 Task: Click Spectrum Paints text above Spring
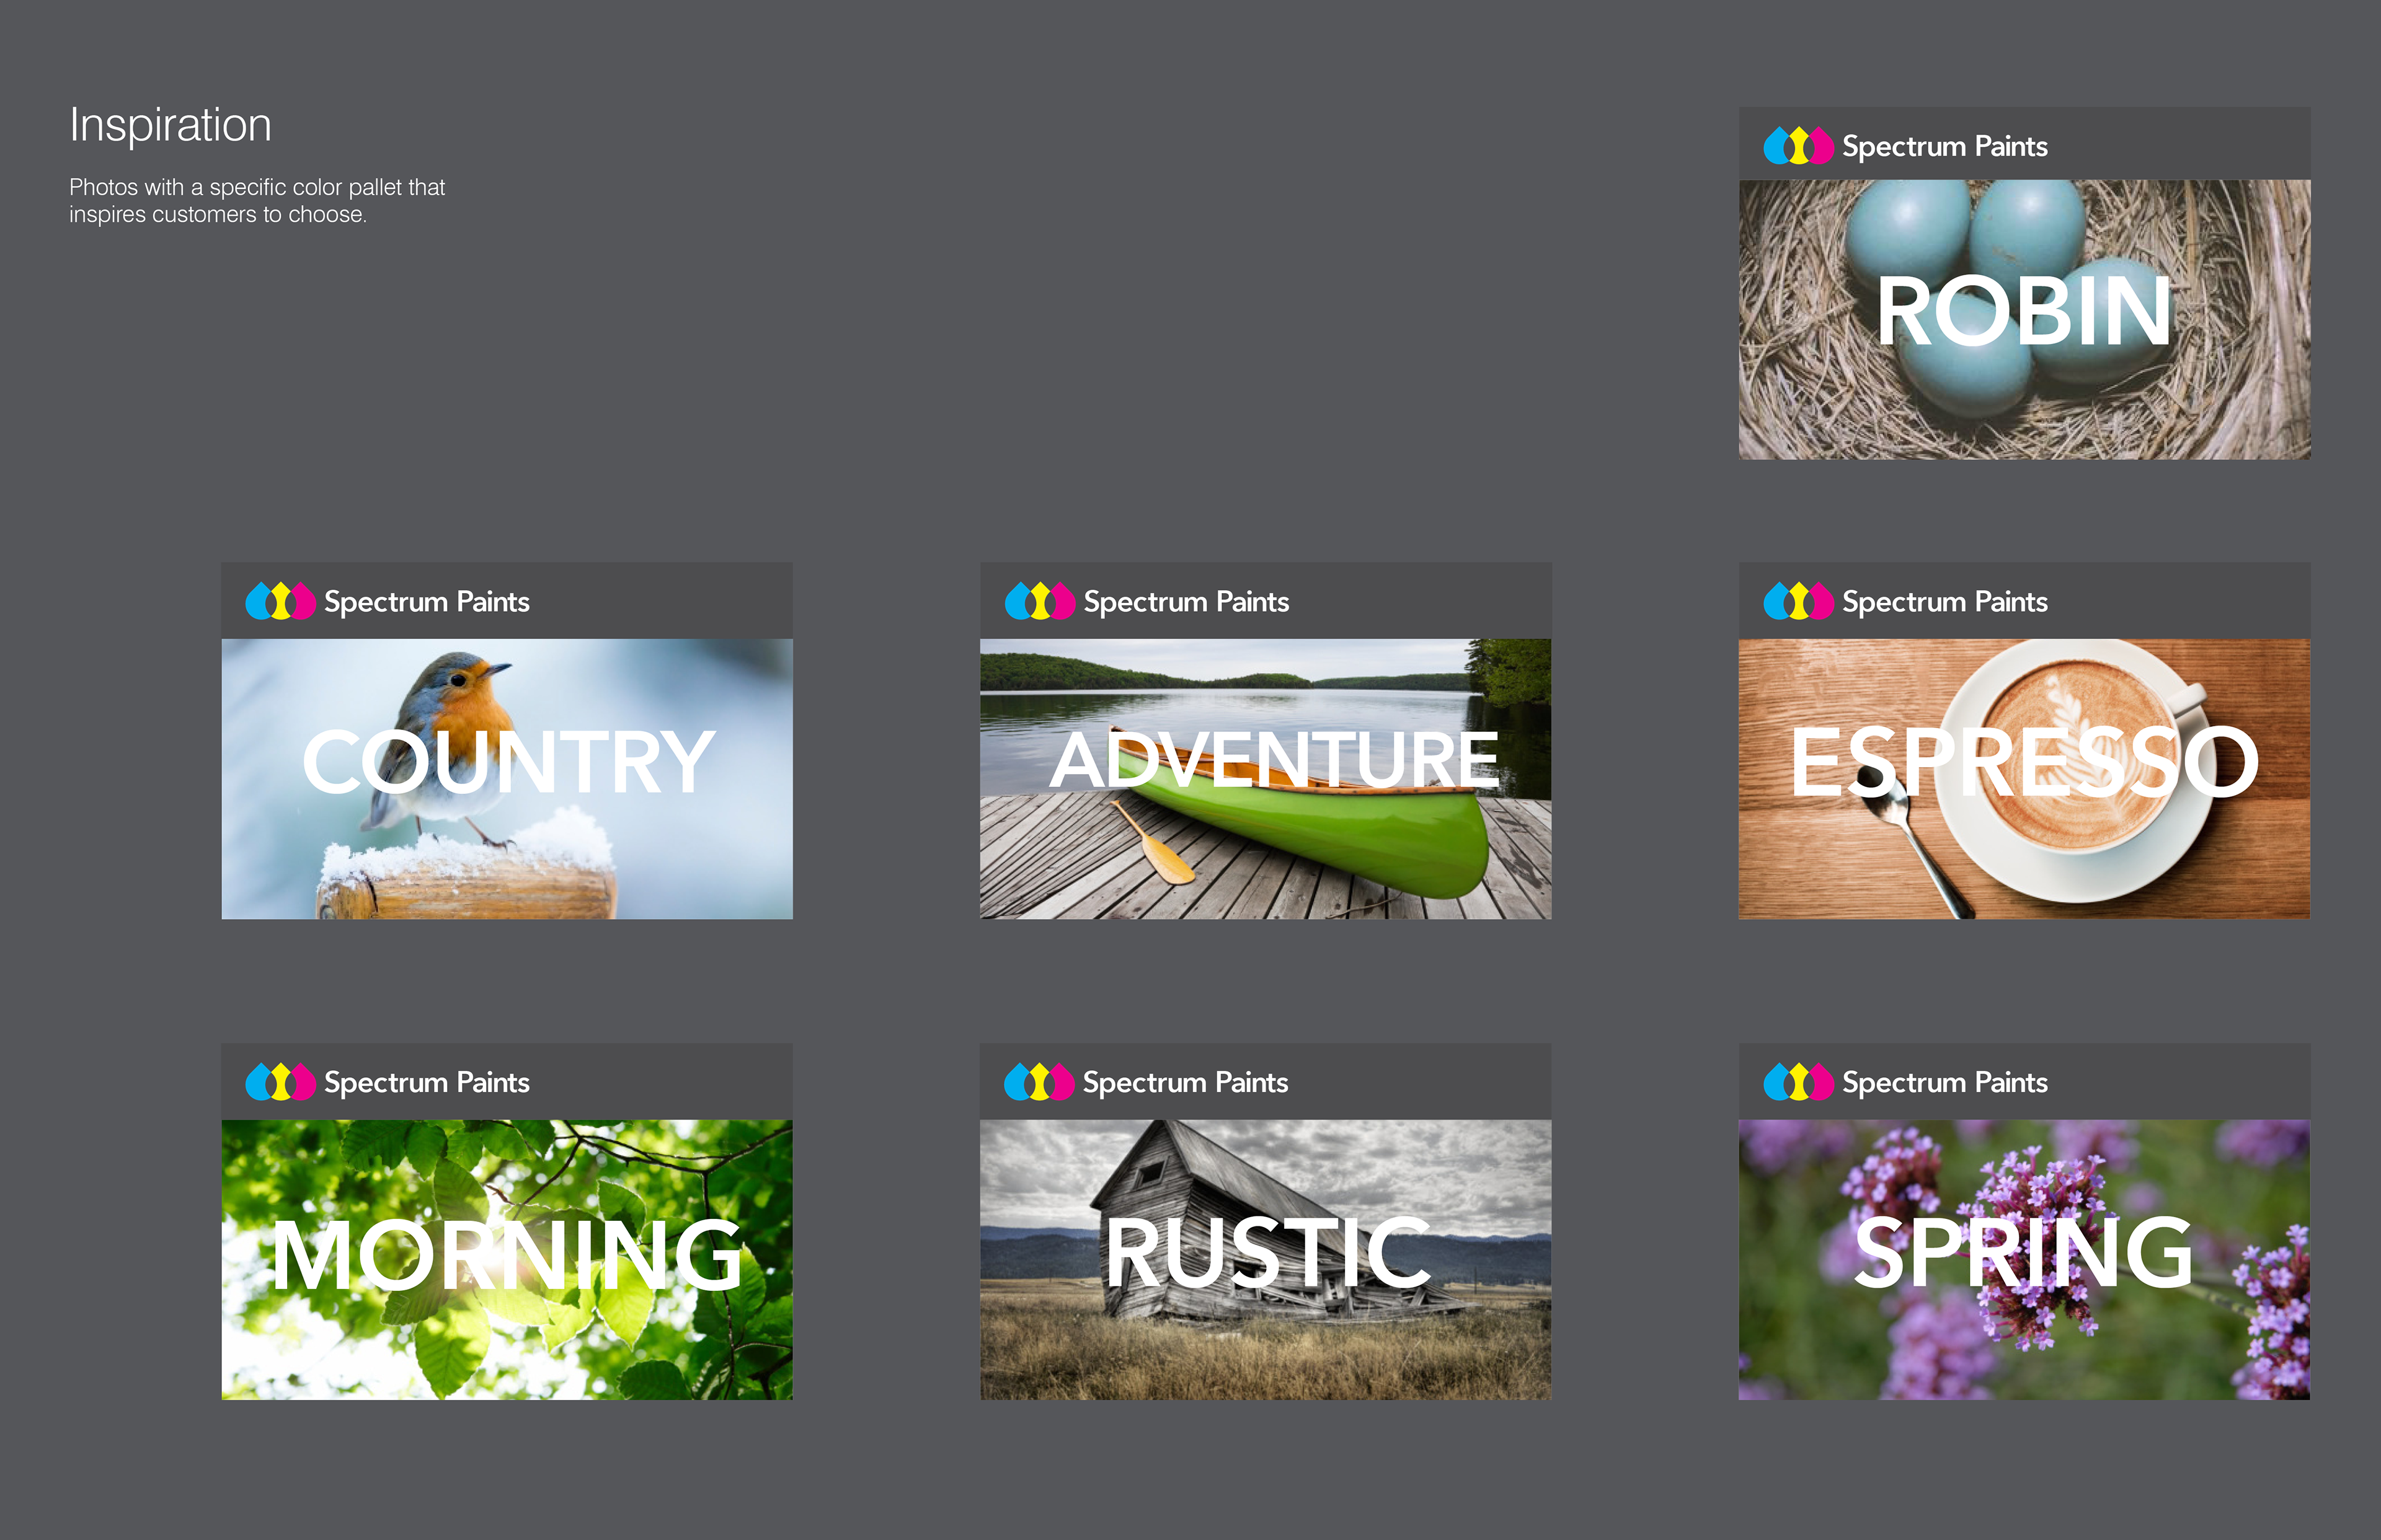pos(1944,1083)
